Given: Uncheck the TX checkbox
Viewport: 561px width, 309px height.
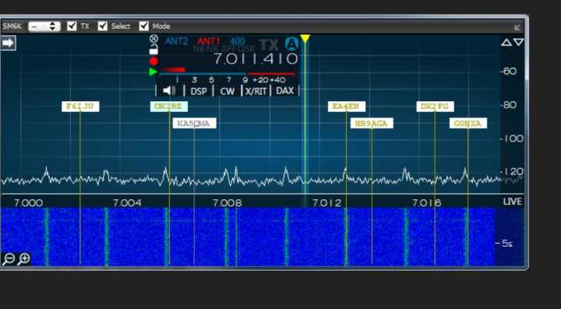Looking at the screenshot, I should click(x=72, y=26).
